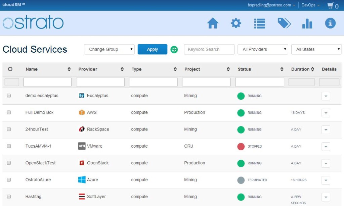Expand details dropdown for OpenStackTest
This screenshot has width=344, height=206.
tap(326, 163)
